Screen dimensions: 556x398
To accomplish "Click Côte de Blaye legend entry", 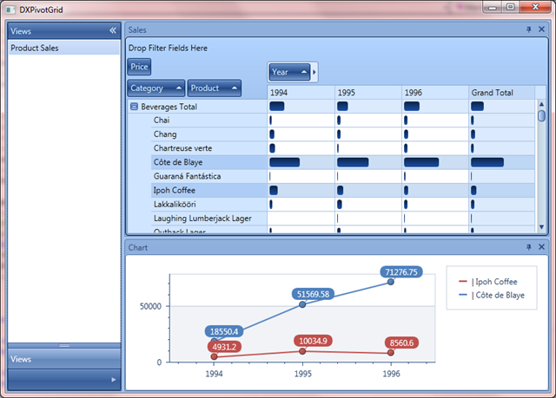I will pyautogui.click(x=492, y=295).
